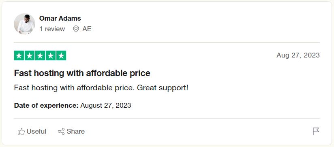The image size is (334, 147).
Task: Click the first green star
Action: click(x=19, y=55)
